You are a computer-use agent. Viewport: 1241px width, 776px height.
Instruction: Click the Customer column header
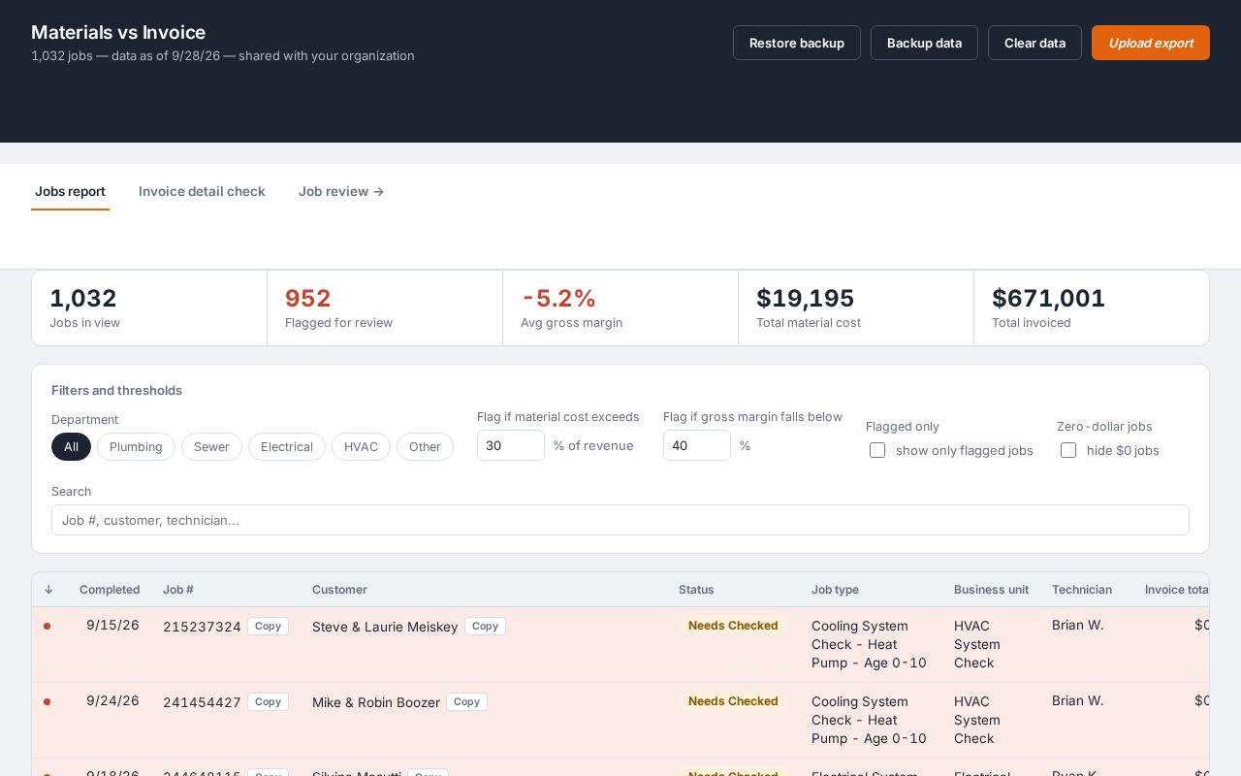pos(339,590)
